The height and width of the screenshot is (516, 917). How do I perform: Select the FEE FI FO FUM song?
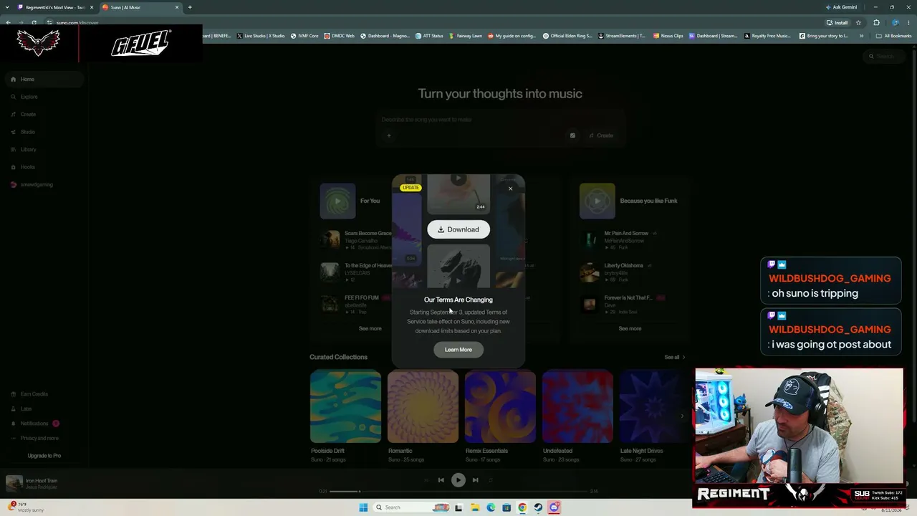pyautogui.click(x=361, y=298)
